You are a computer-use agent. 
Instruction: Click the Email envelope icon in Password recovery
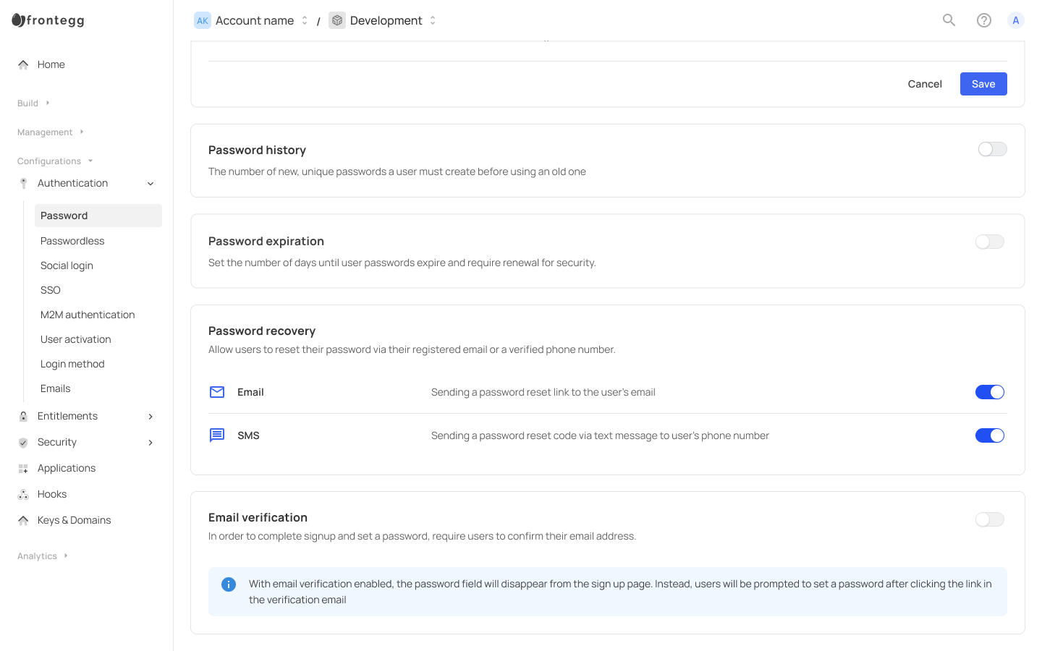click(x=217, y=391)
